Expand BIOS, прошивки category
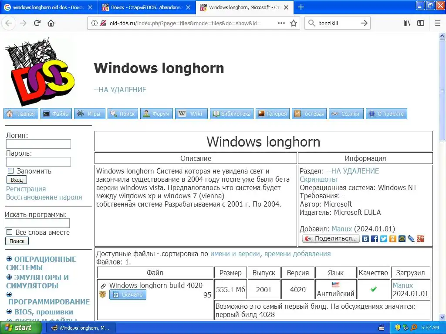The width and height of the screenshot is (446, 334). point(9,311)
